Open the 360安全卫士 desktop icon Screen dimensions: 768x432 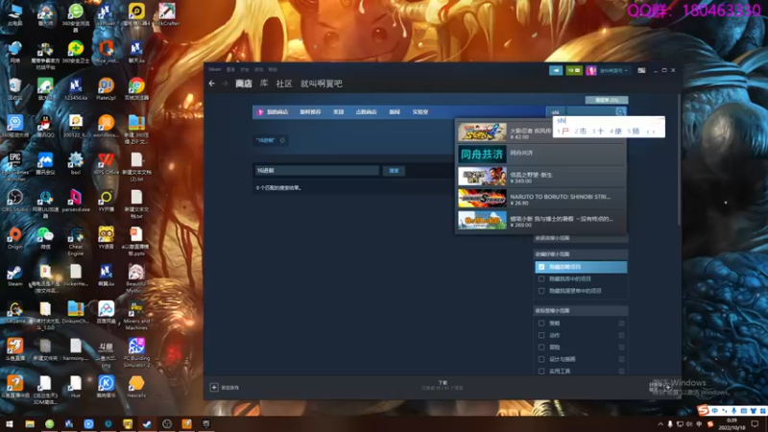point(76,52)
